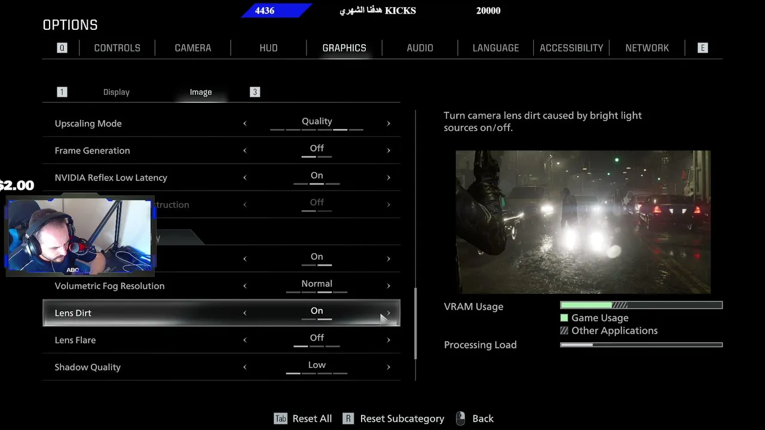
Task: Click right arrow for Upscaling Mode
Action: click(x=388, y=124)
